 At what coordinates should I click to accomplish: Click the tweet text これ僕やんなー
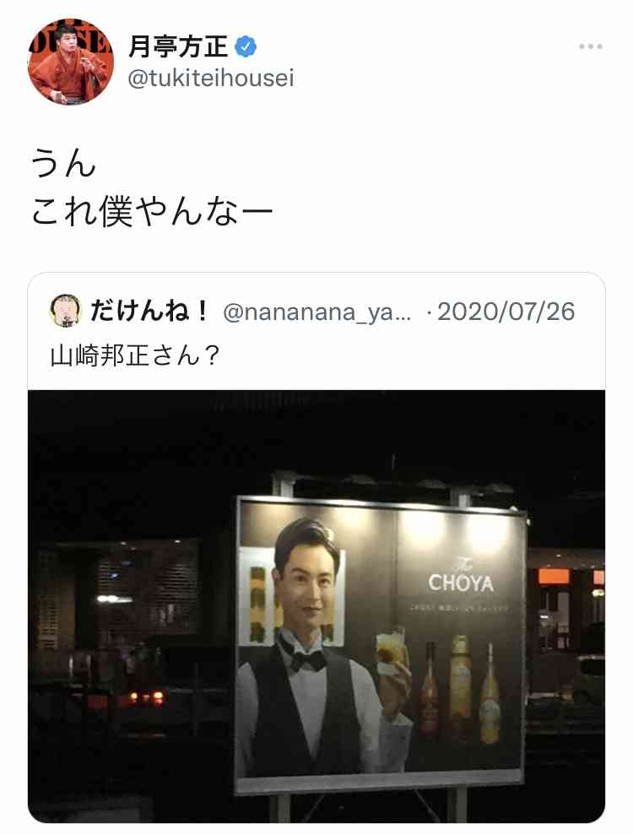(152, 211)
